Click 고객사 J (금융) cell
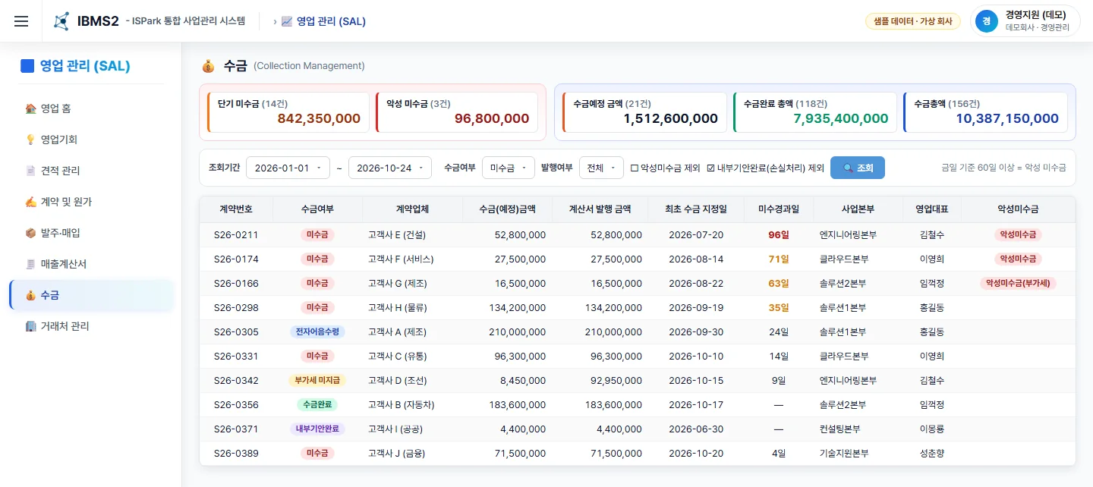This screenshot has width=1093, height=487. 396,454
